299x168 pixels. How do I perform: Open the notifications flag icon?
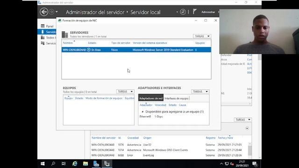point(194,12)
